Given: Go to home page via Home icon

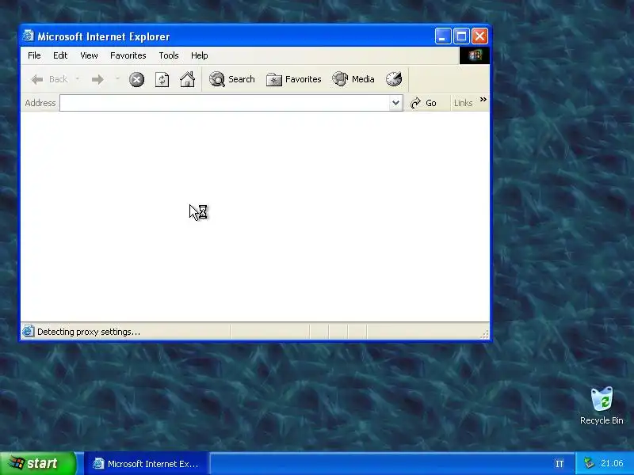Looking at the screenshot, I should 187,79.
